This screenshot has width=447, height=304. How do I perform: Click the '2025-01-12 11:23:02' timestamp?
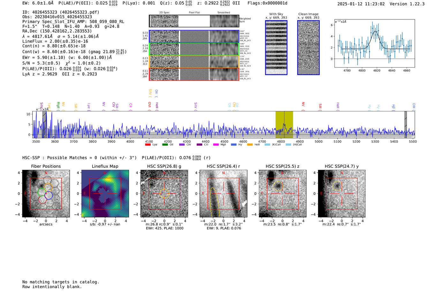(x=361, y=4)
